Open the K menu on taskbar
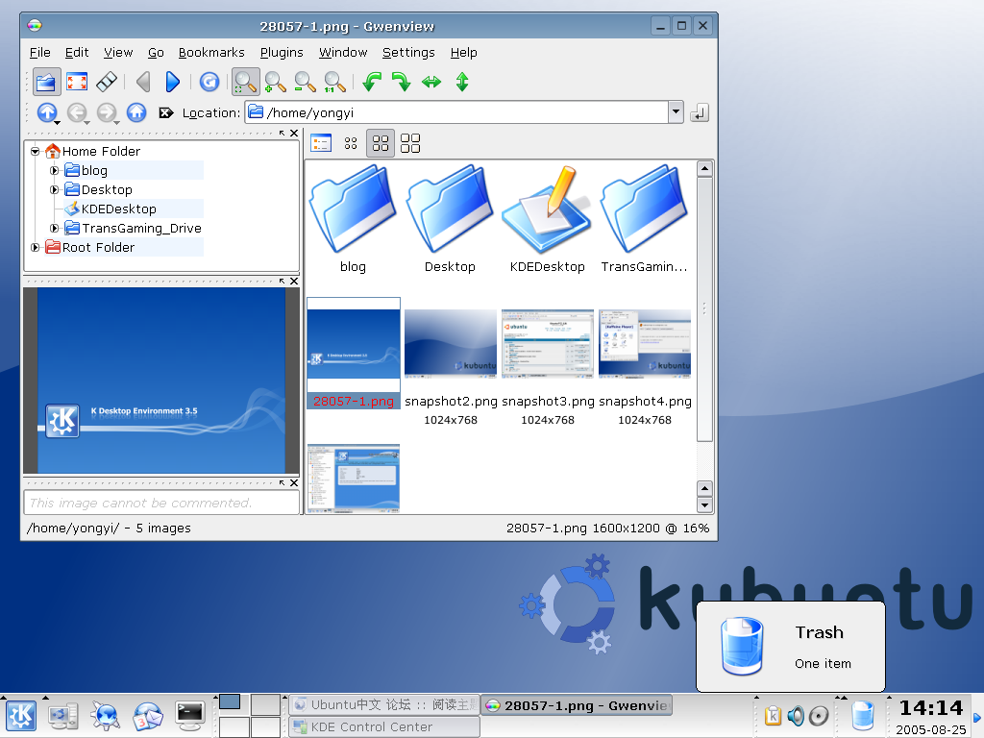The width and height of the screenshot is (984, 738). click(x=21, y=716)
